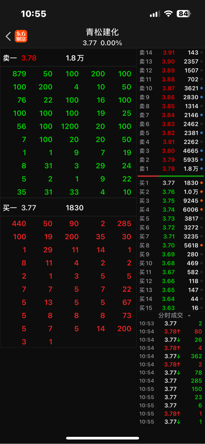Select the 卖6 row at 3.83
Image resolution: width=205 pixels, height=444 pixels.
click(171, 124)
